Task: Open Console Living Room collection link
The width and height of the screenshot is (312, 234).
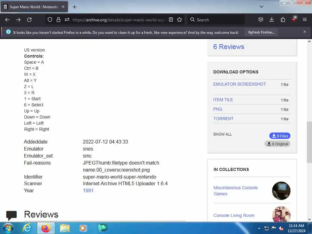Action: coord(234,215)
